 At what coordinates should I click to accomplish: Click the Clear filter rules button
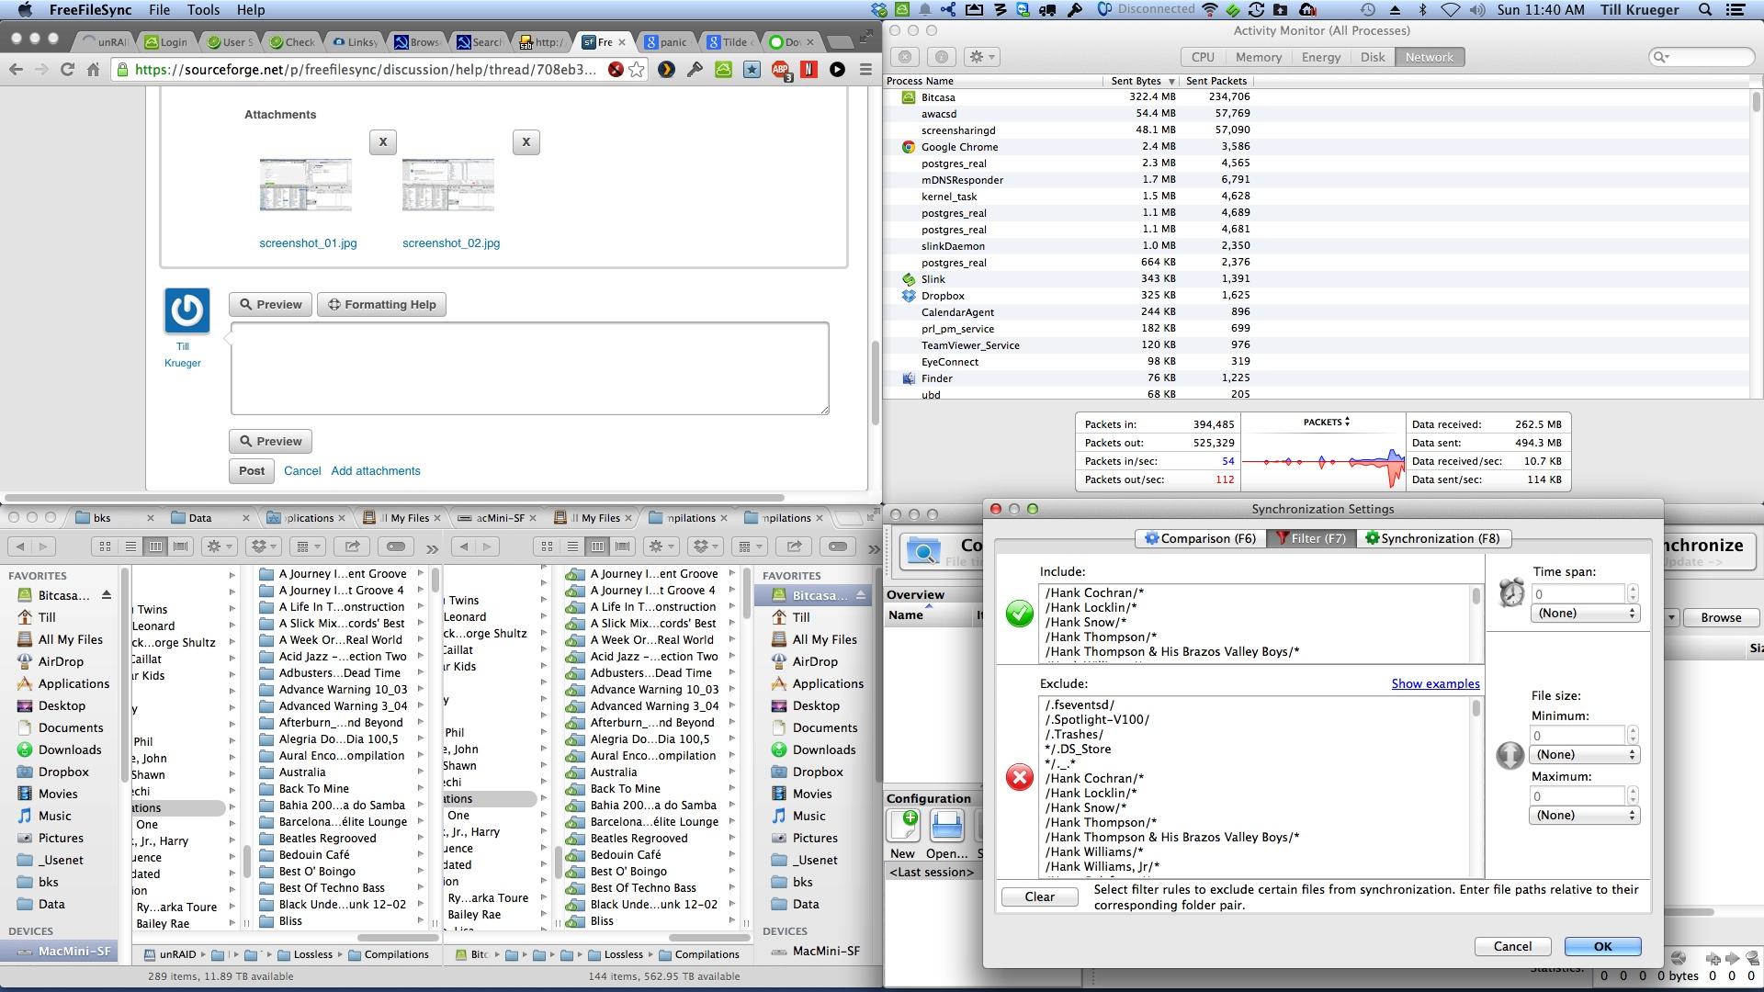point(1038,896)
